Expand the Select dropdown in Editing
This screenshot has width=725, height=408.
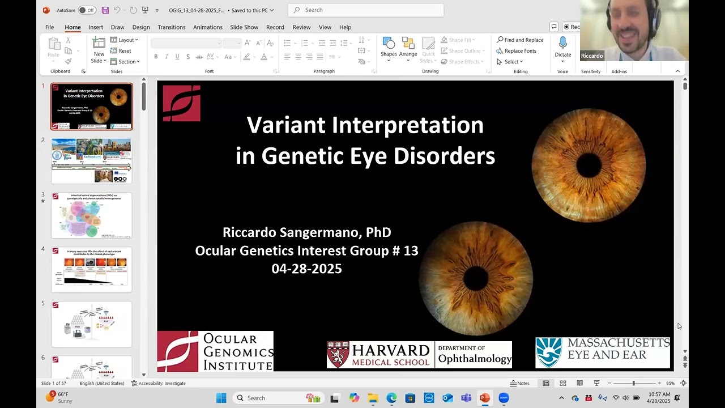click(510, 62)
